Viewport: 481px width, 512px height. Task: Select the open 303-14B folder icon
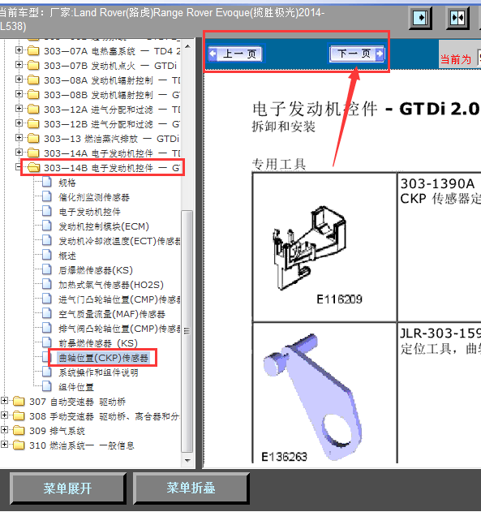pyautogui.click(x=33, y=168)
